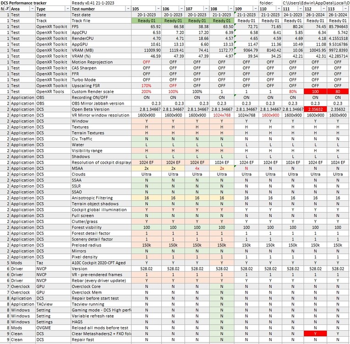
Task: Select the test date cell 24-1-2023
Action: point(293,15)
